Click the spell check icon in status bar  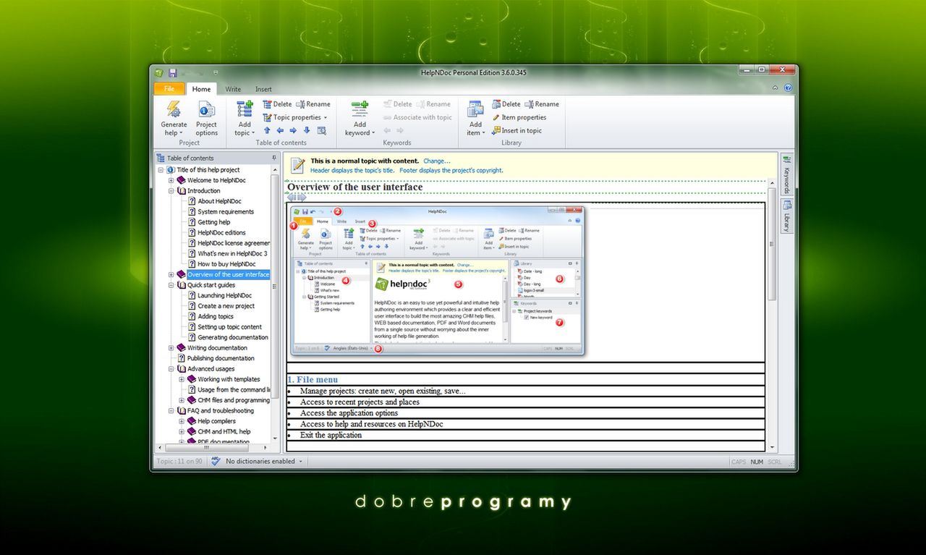coord(216,461)
